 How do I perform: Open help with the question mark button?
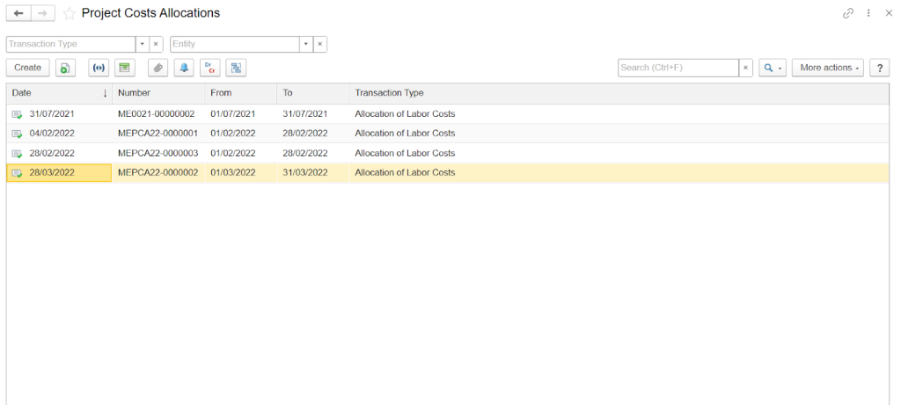[x=879, y=68]
